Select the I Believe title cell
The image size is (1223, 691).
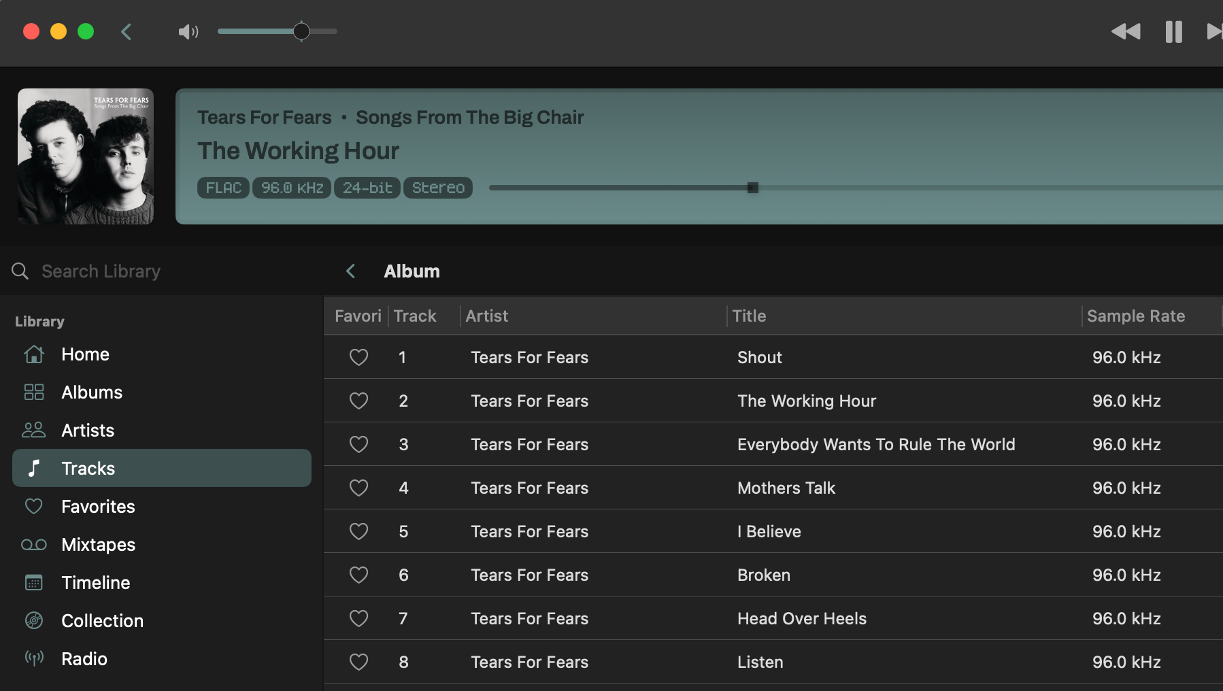coord(769,532)
